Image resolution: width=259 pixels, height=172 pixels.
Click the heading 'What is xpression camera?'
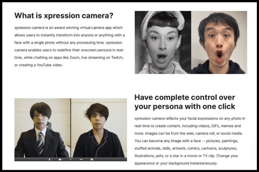(x=64, y=15)
